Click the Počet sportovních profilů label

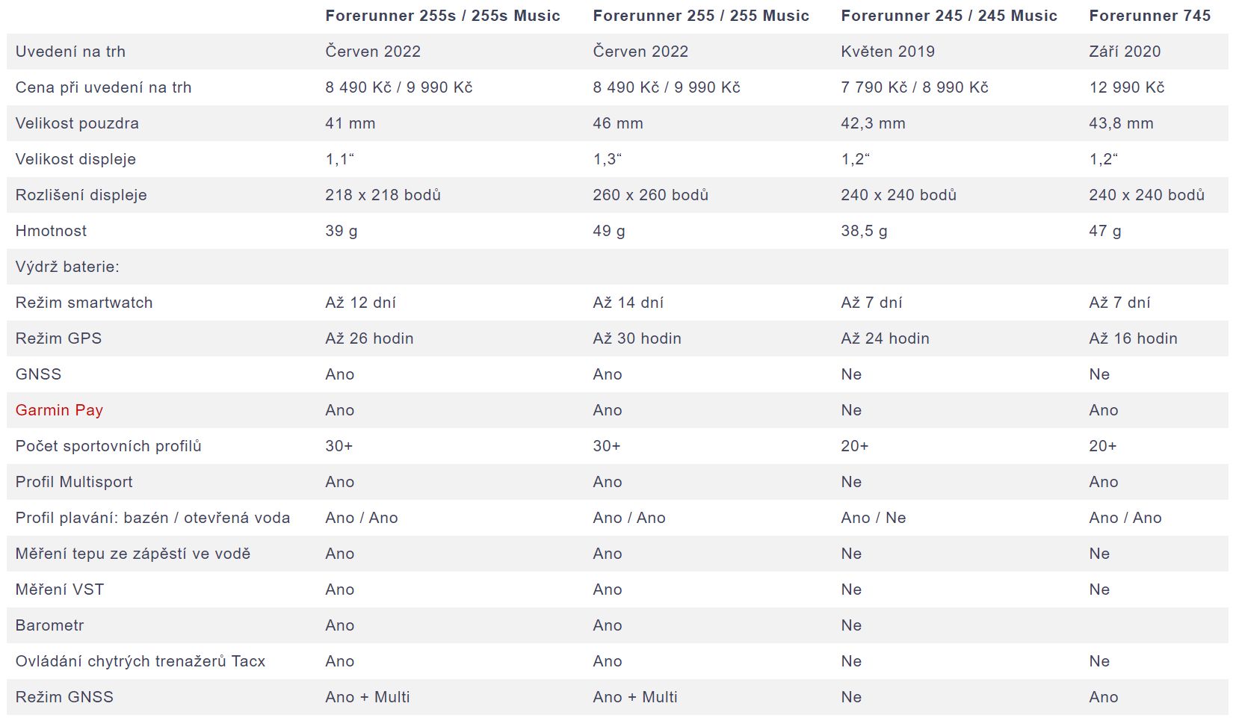108,446
